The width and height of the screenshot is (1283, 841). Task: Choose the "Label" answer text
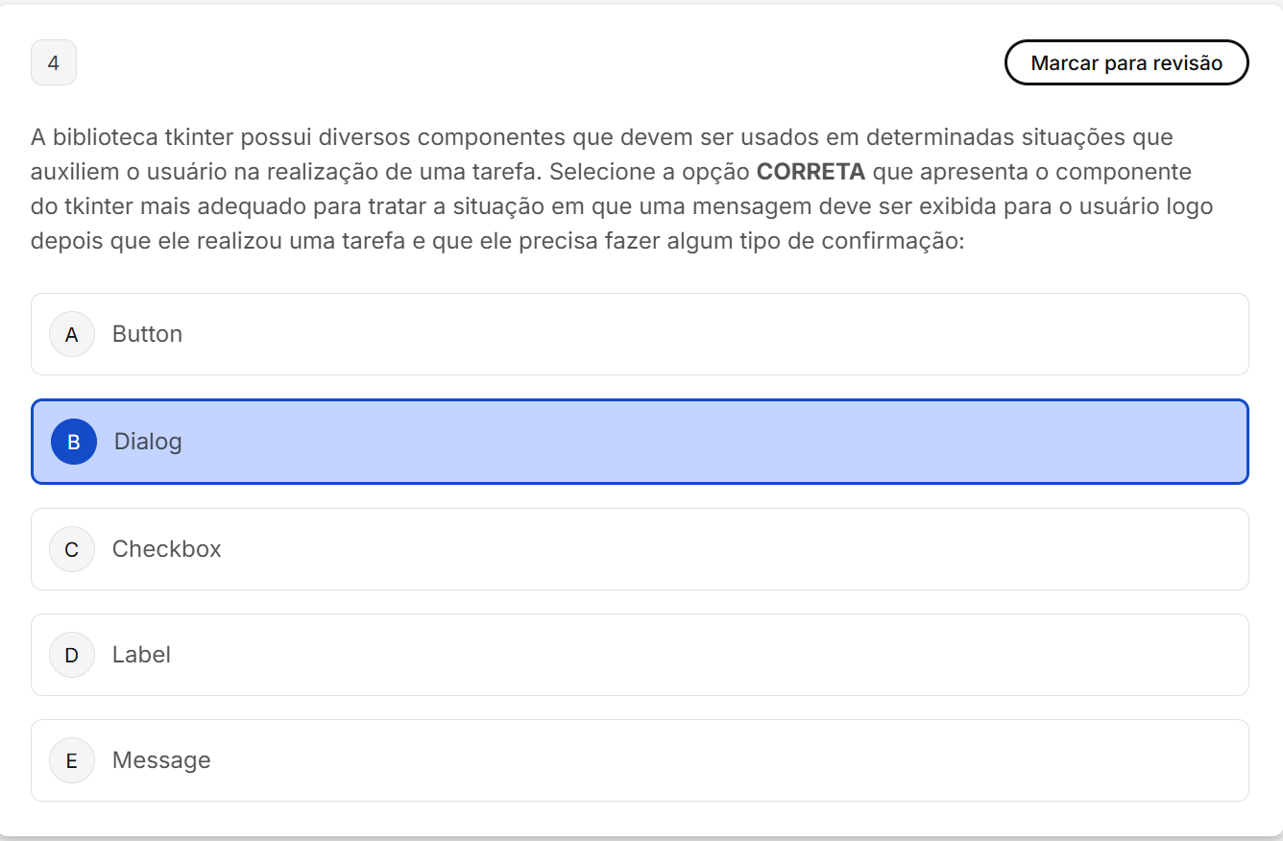tap(141, 655)
